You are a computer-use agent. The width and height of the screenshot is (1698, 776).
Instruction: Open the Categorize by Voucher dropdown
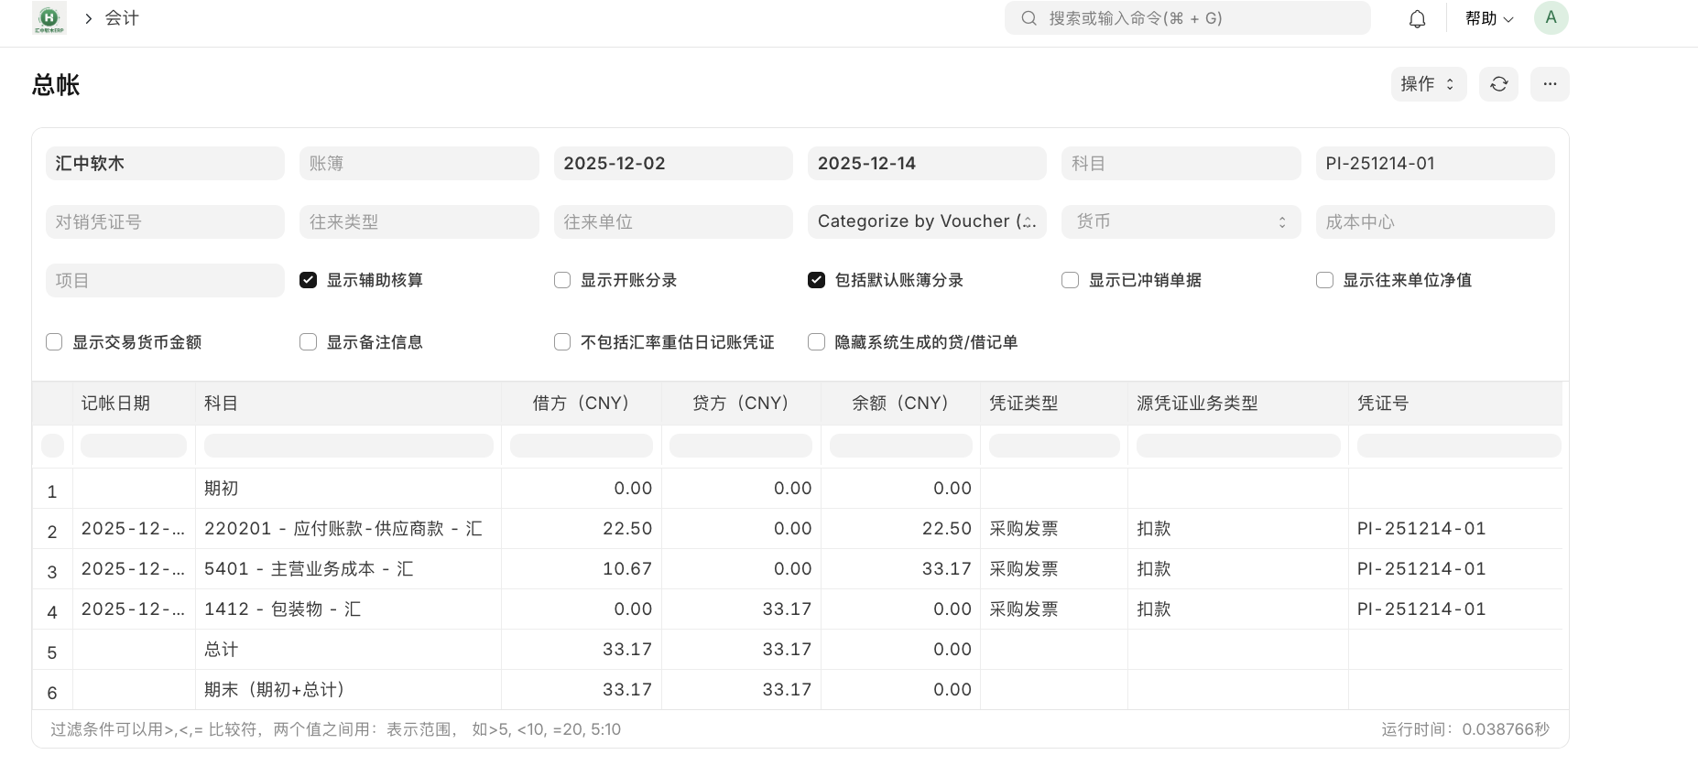pyautogui.click(x=926, y=221)
